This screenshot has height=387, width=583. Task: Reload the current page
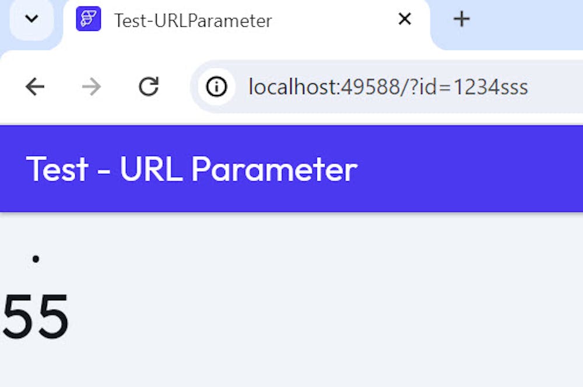(x=149, y=87)
